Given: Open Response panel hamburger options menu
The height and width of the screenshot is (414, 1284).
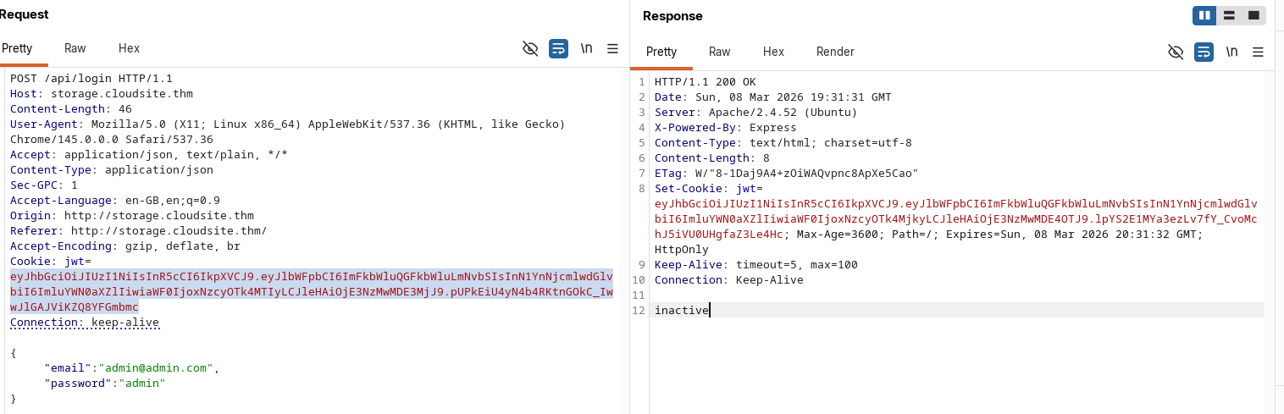Looking at the screenshot, I should point(1258,52).
